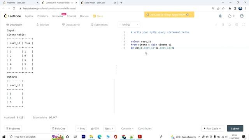Open Microsoft Office from taskbar
This screenshot has height=140, width=249.
116,136
